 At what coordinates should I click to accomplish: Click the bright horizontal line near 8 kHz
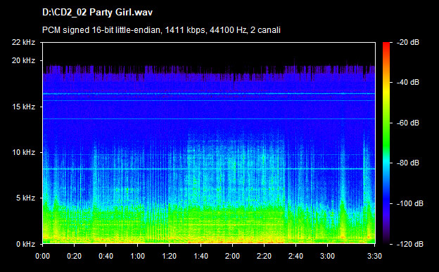tap(209, 169)
